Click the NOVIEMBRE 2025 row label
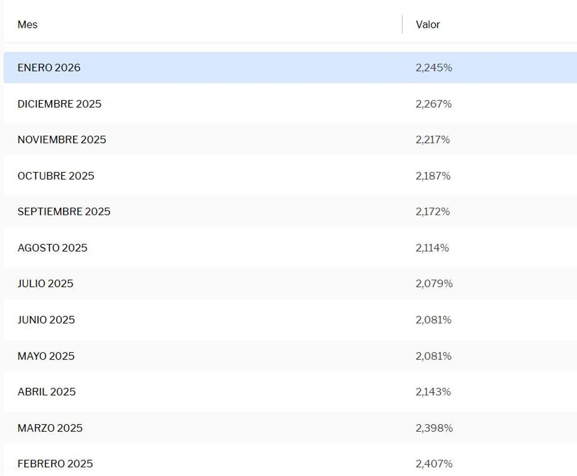Screen dimensions: 577x476 62,140
